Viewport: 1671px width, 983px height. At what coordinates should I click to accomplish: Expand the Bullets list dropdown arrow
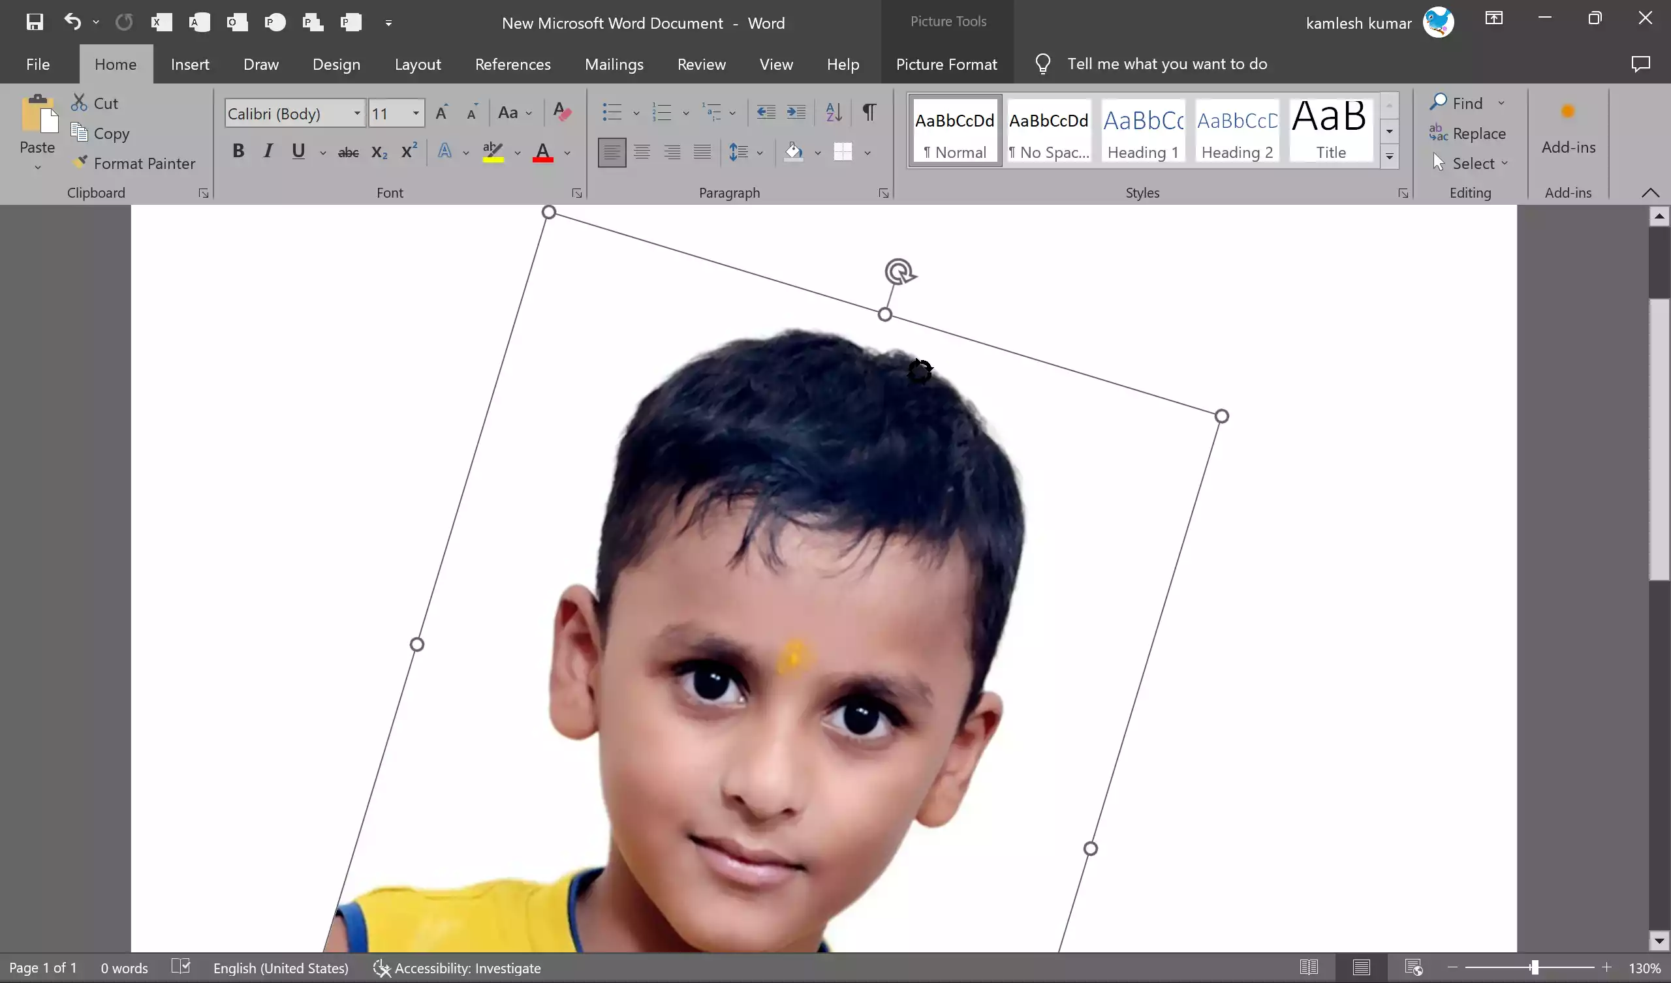636,113
